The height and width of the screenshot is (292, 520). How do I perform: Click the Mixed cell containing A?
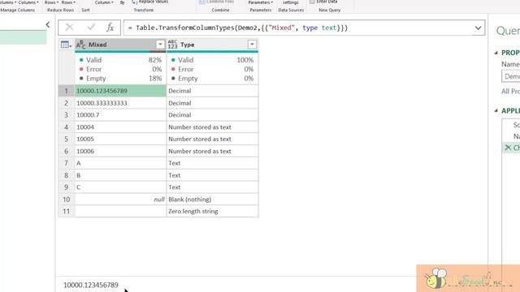(120, 163)
